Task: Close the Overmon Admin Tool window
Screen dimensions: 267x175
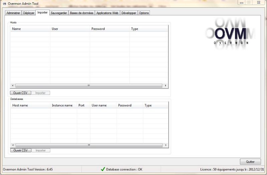Action: point(258,3)
